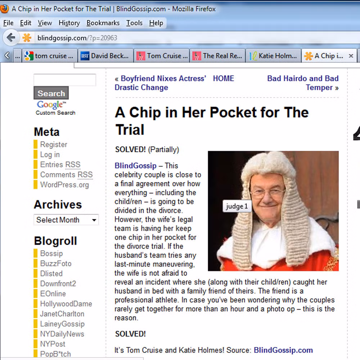360x360 pixels.
Task: Click the HOME navigation link
Action: coord(224,78)
